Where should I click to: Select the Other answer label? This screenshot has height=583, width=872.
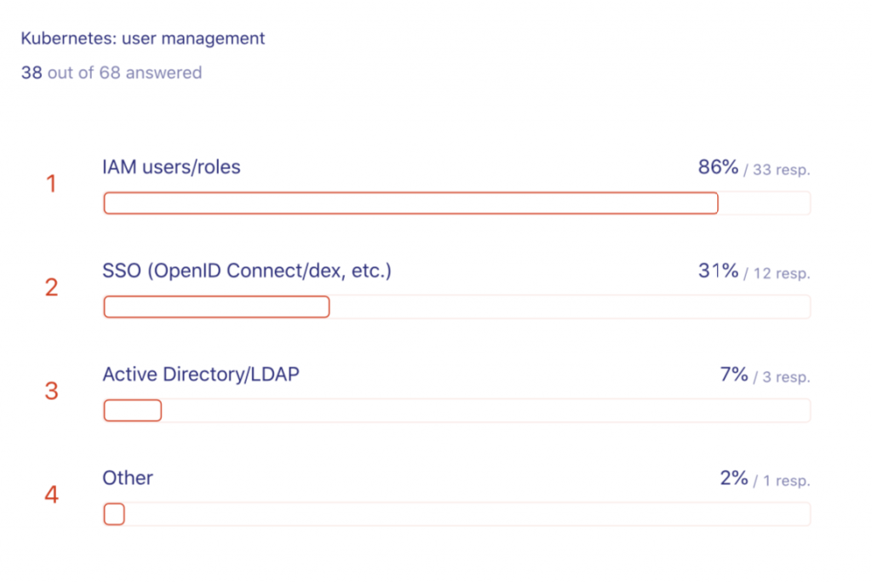point(128,478)
